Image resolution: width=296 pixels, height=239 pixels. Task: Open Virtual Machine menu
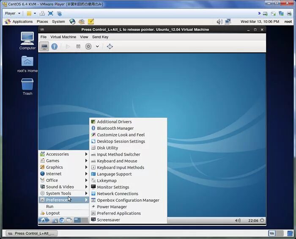(63, 37)
